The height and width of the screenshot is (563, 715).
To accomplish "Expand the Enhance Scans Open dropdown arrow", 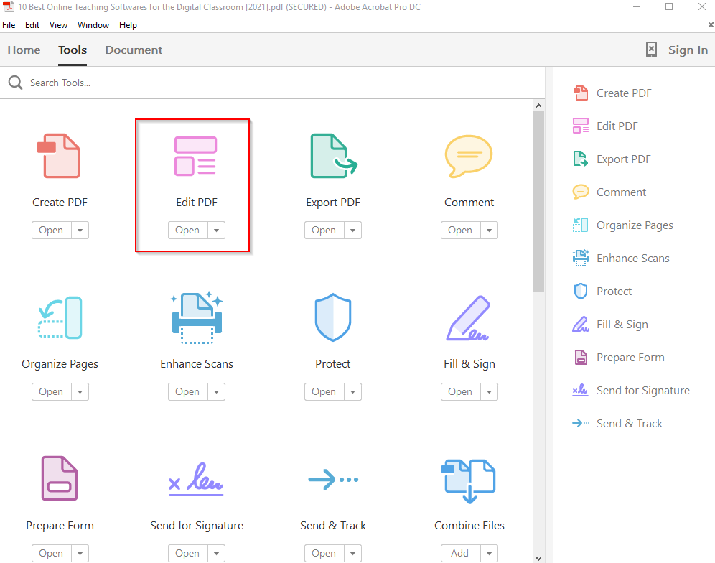I will [216, 392].
